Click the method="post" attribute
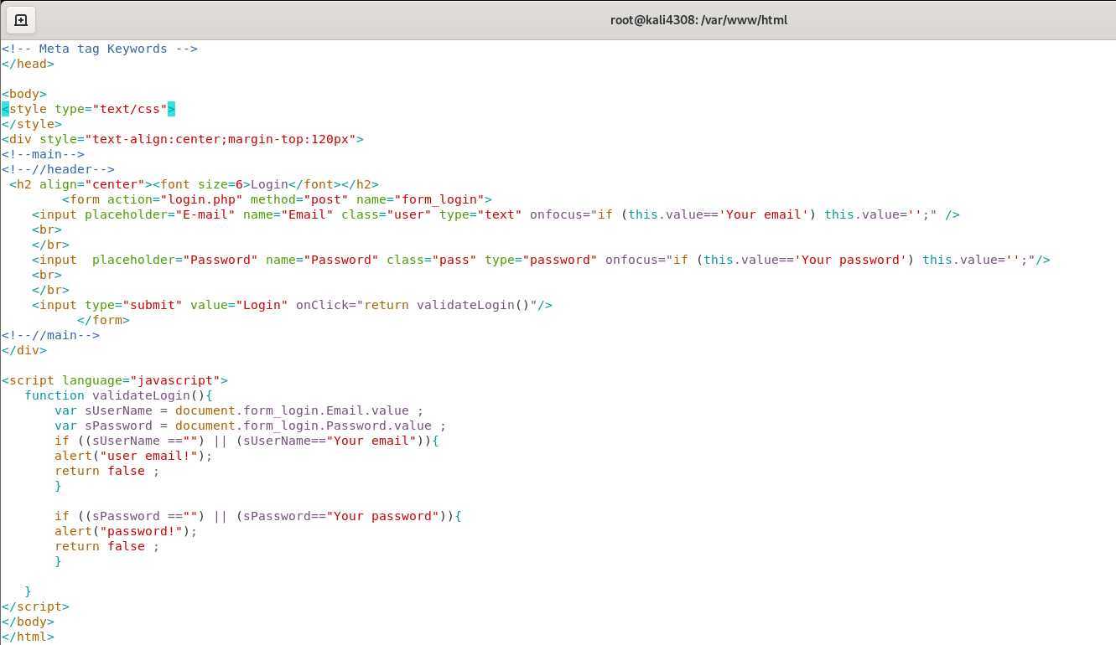Viewport: 1116px width, 645px height. (299, 199)
